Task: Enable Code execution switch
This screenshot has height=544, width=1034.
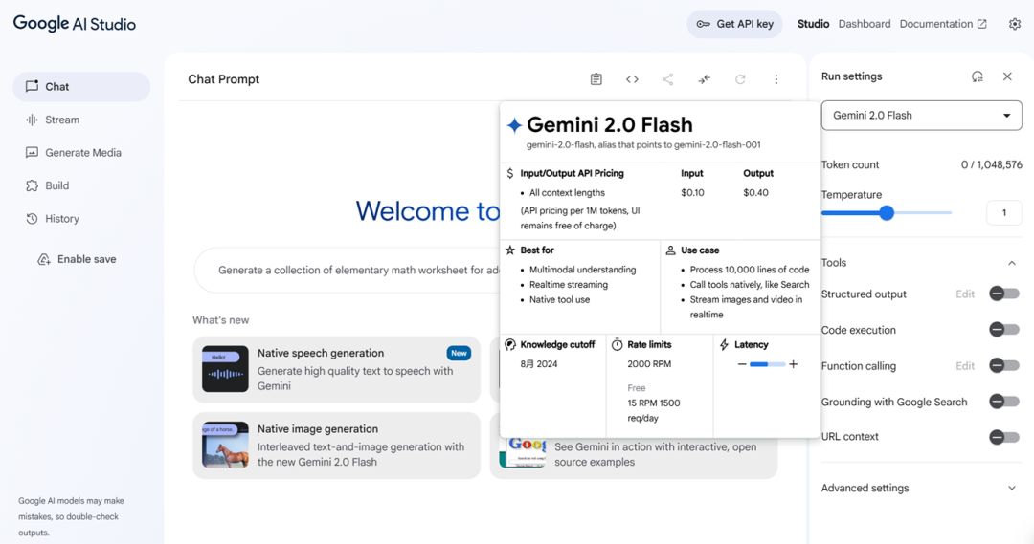Action: 1004,329
